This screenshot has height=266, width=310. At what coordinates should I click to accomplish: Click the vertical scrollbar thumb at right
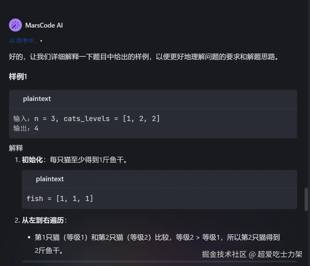pos(306,199)
